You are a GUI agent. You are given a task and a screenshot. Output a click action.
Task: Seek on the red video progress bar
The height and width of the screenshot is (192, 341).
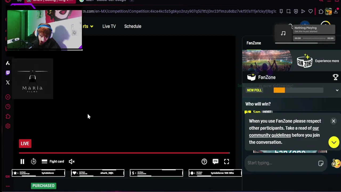click(x=124, y=153)
